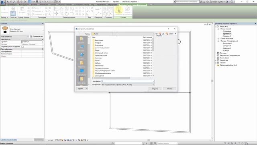Open the folder path dropdown in dialog
257x145 pixels.
[x=153, y=34]
